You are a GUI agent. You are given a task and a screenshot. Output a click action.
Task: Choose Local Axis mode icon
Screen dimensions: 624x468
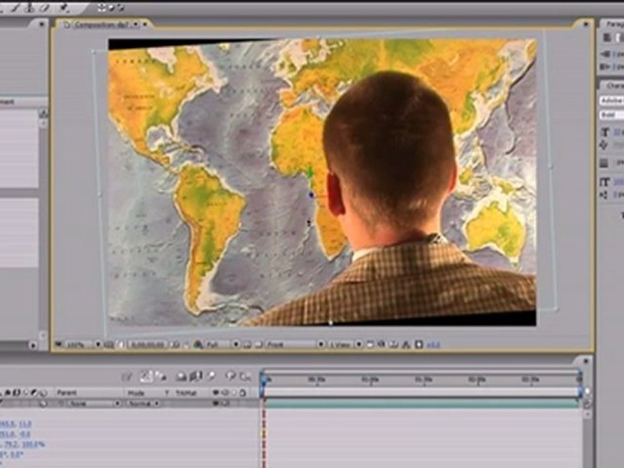coord(102,8)
